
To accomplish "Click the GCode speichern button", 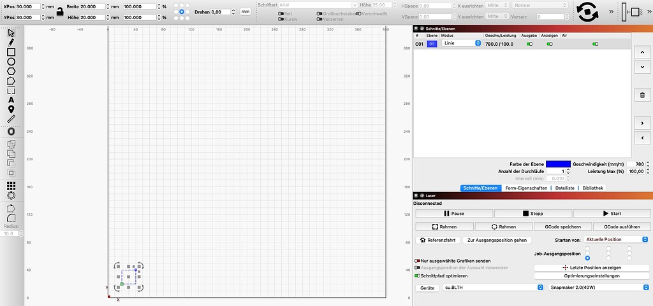I will click(x=562, y=226).
